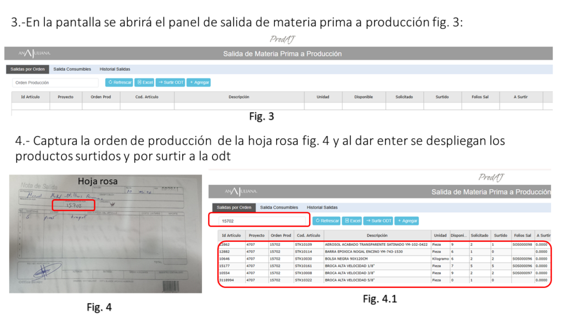Select Salida Consumibles tab in Fig. 4.1 panel
The height and width of the screenshot is (316, 562).
279,207
